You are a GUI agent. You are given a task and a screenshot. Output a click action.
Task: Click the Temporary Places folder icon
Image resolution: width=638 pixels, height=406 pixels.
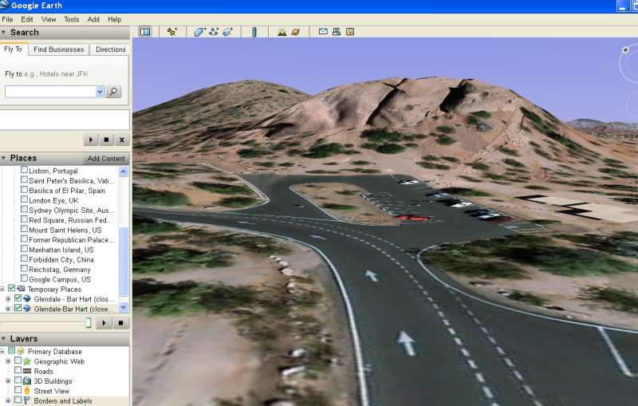[21, 289]
